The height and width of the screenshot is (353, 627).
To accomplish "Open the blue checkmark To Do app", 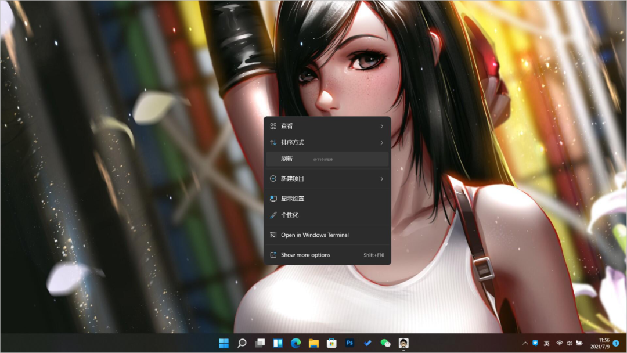I will pos(367,343).
